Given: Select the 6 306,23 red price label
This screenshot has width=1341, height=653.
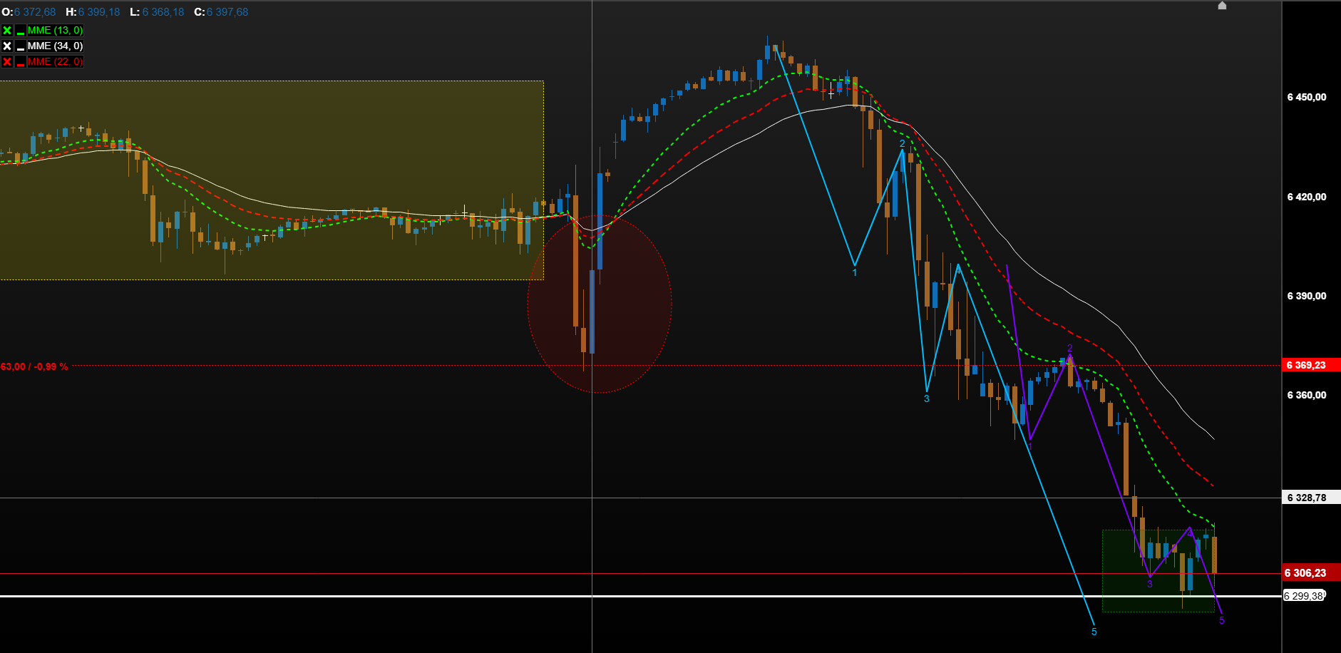Looking at the screenshot, I should click(x=1310, y=573).
